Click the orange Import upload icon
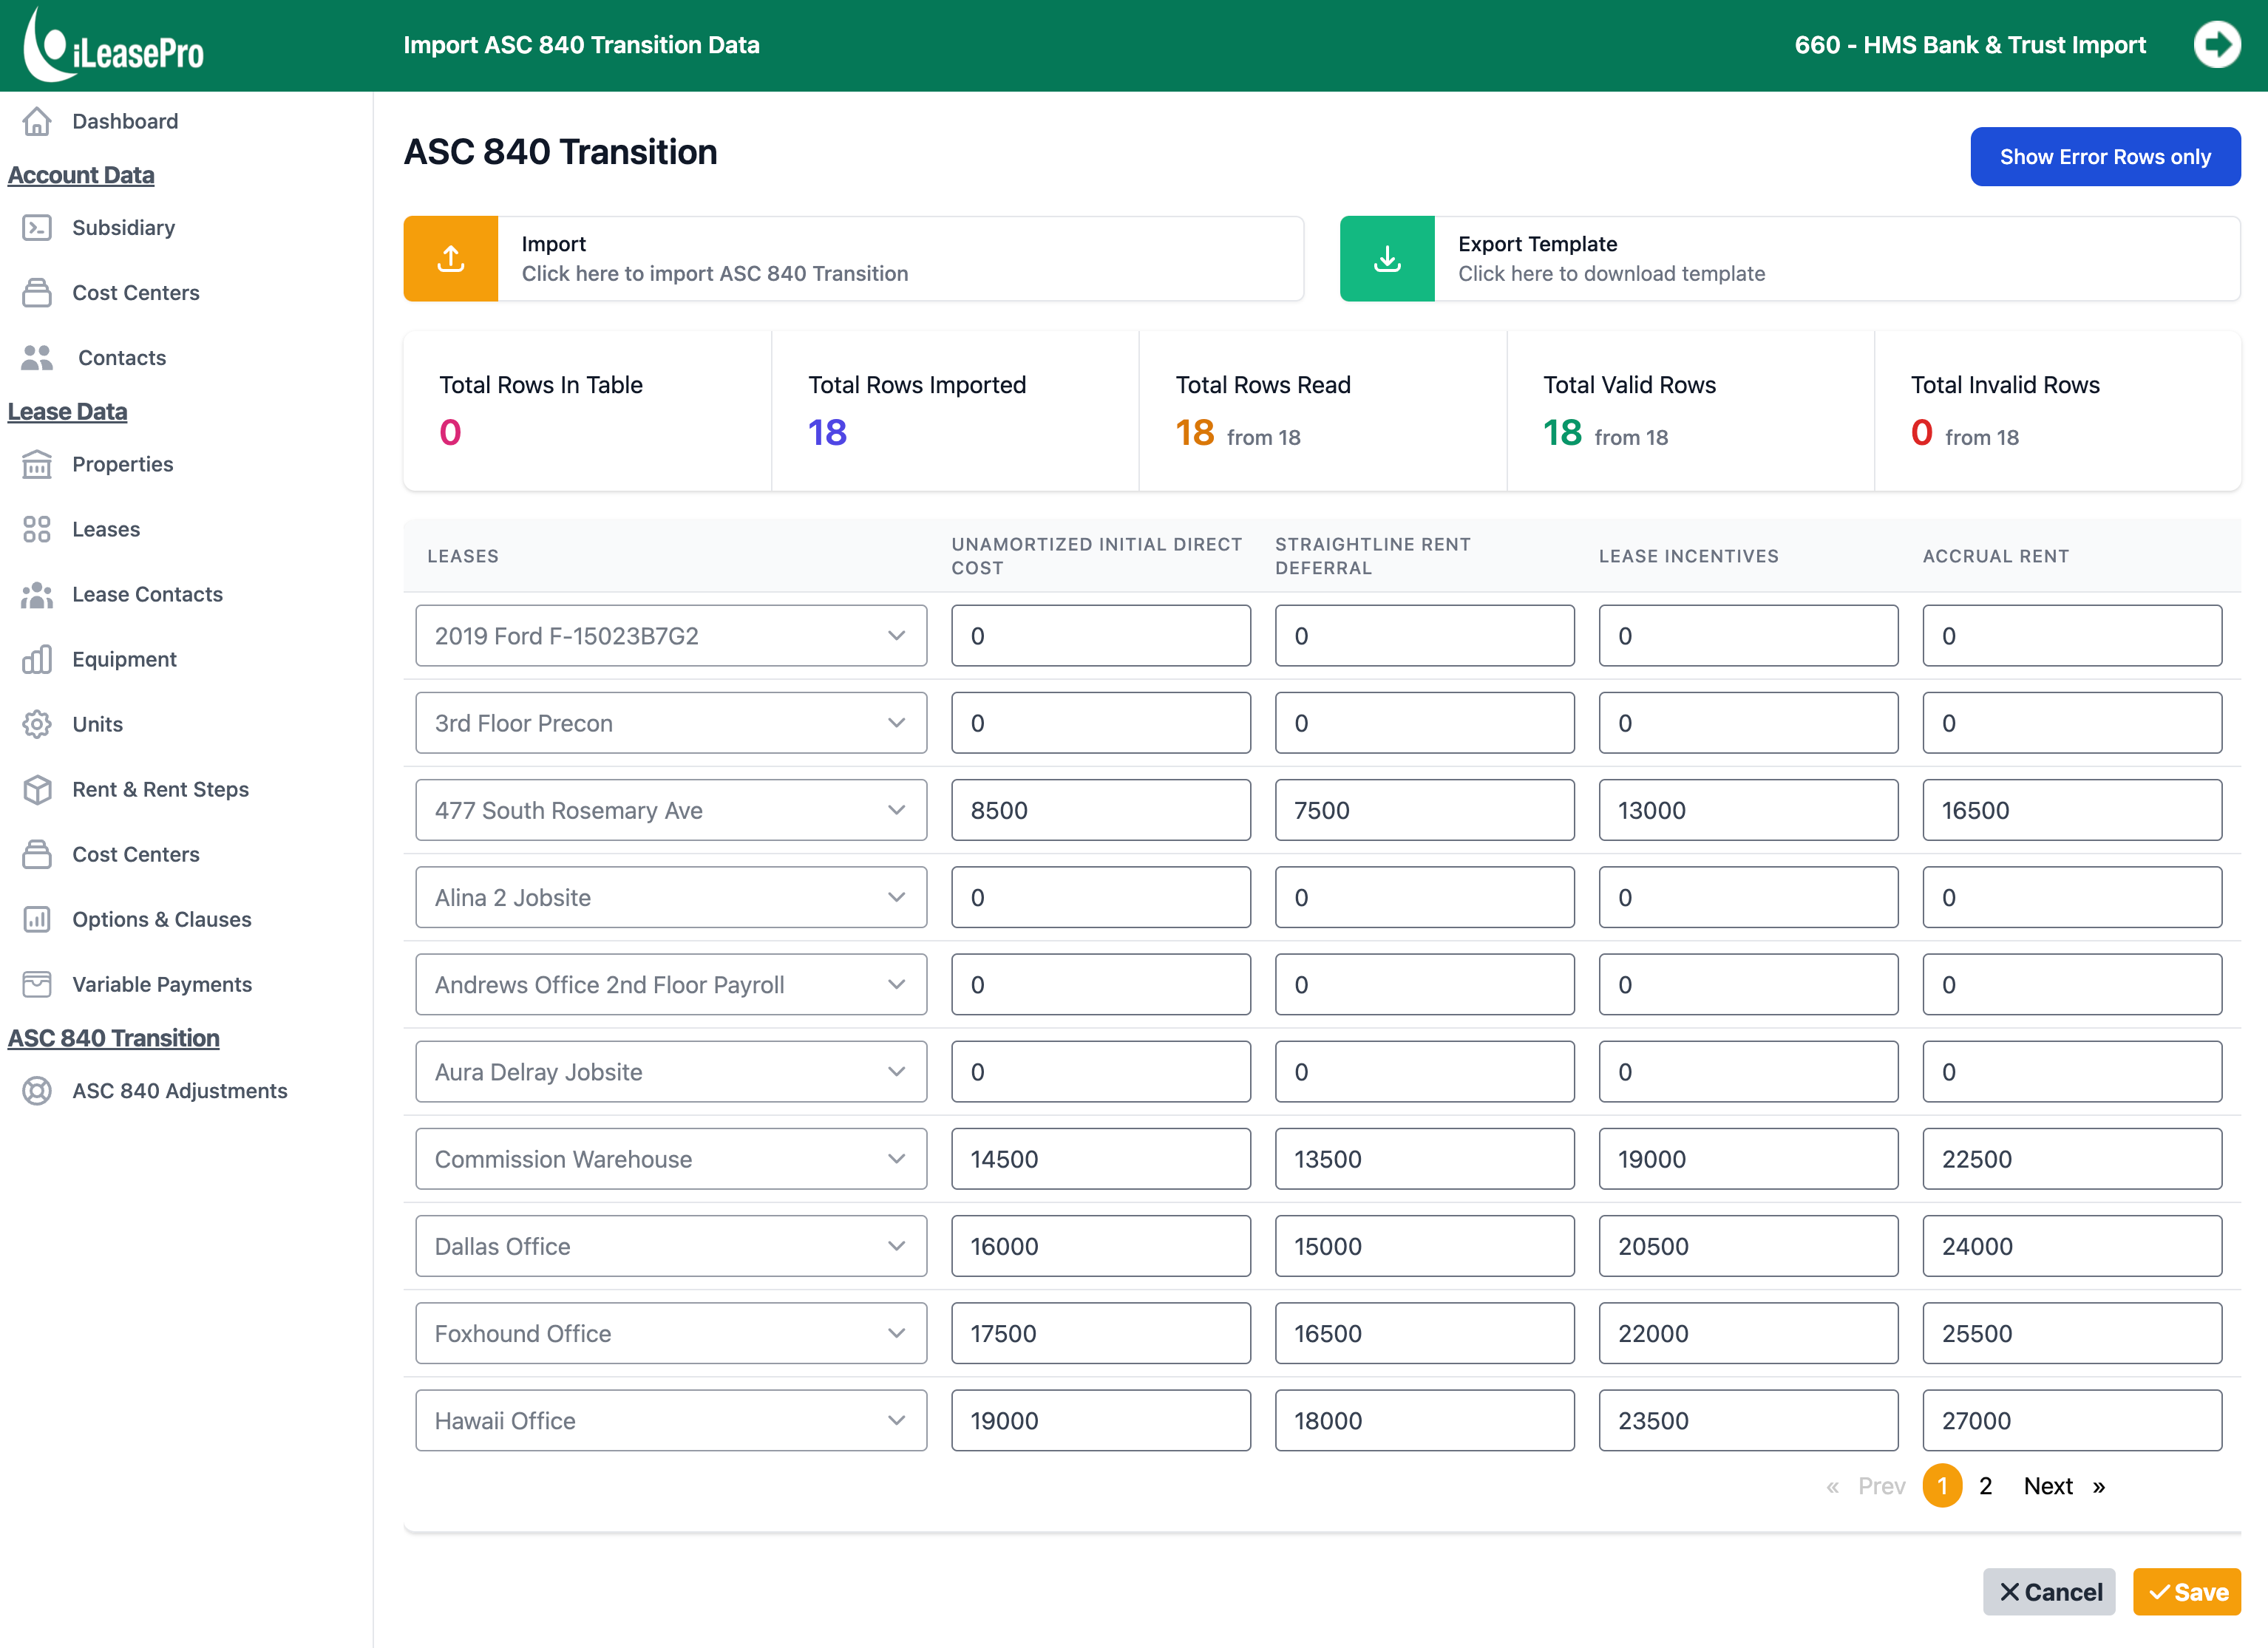 pos(451,259)
